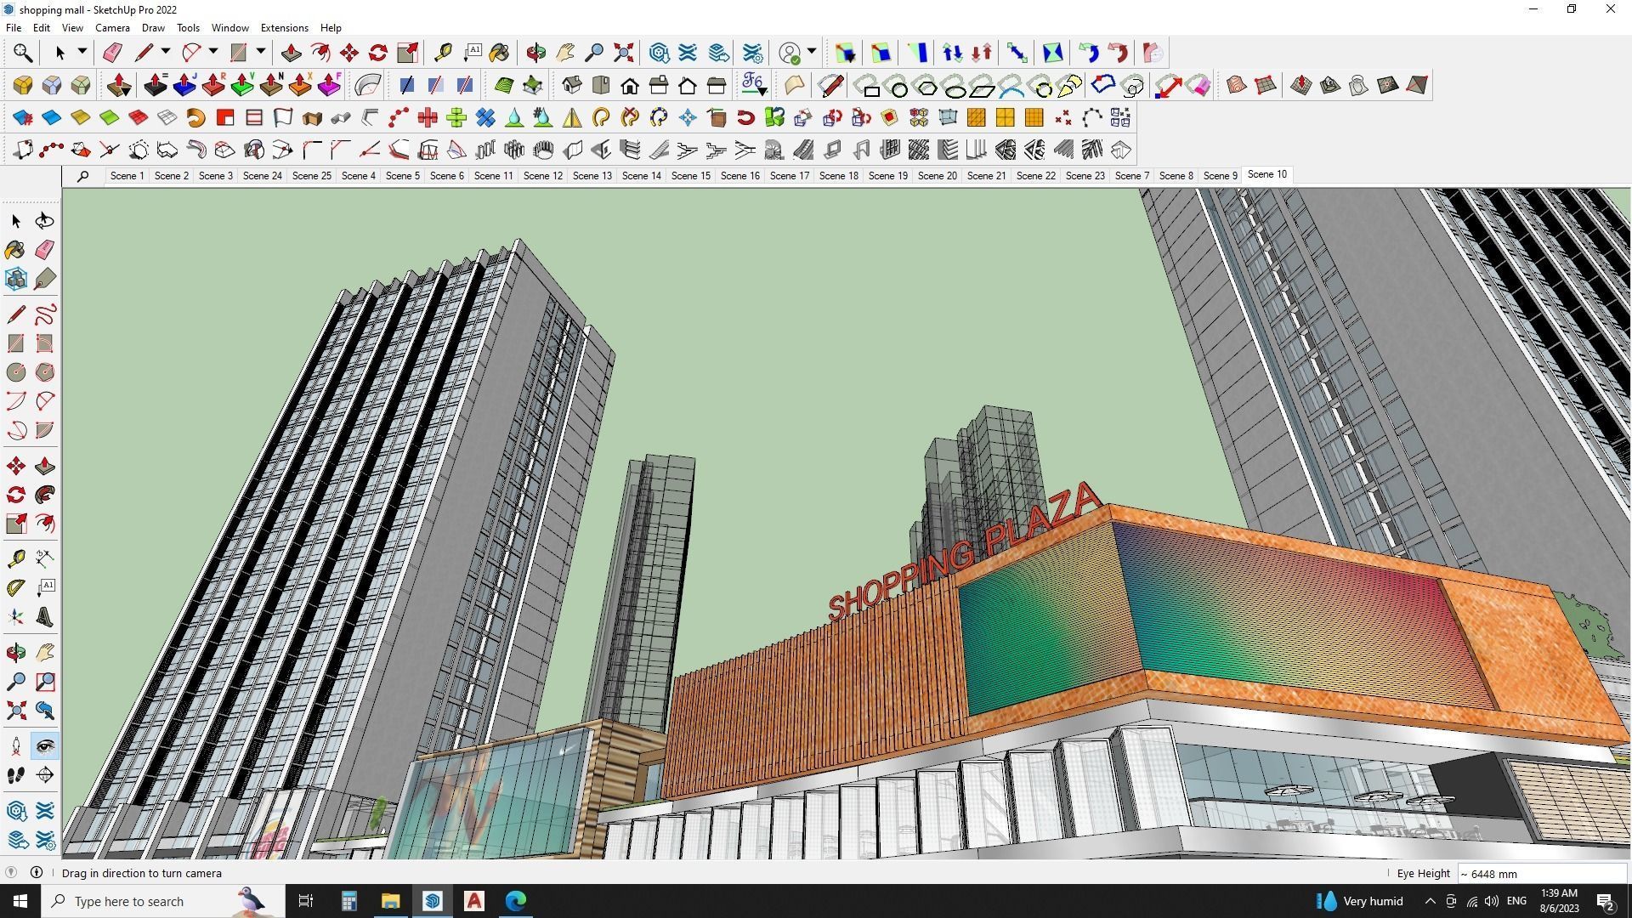Click the info icon in status bar
This screenshot has height=918, width=1632.
click(x=37, y=872)
